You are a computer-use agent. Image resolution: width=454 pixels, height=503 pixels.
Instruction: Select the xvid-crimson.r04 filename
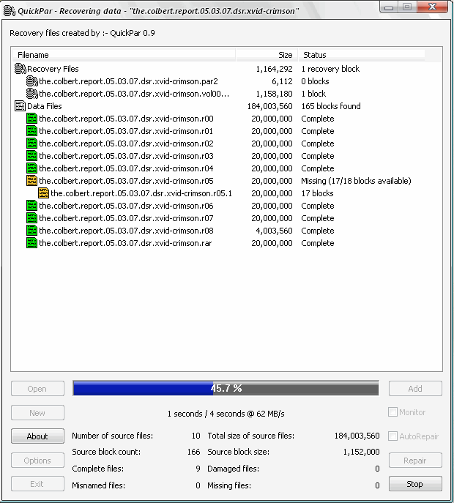(x=126, y=168)
